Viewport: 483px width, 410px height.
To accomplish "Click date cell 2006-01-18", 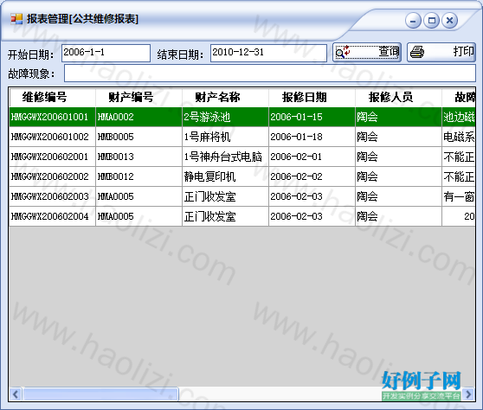I will [x=312, y=137].
